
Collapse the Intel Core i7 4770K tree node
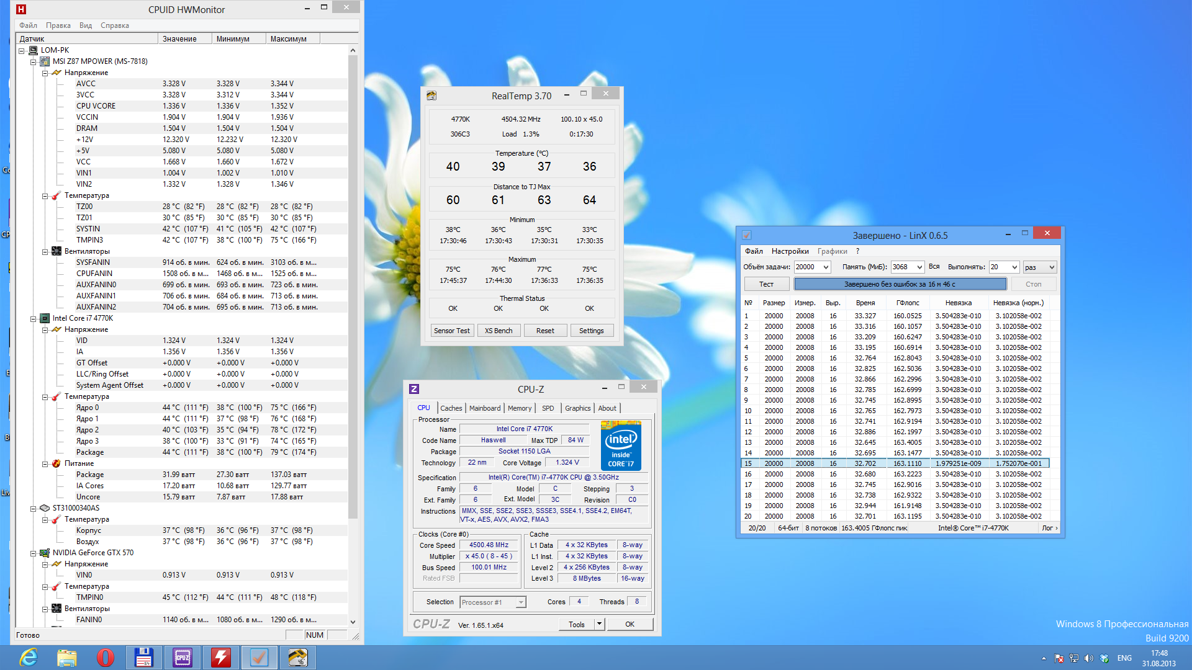(x=34, y=318)
